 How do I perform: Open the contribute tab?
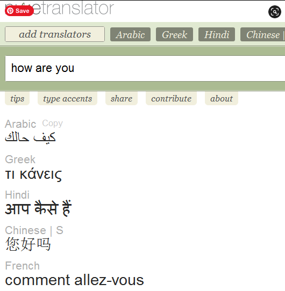pyautogui.click(x=171, y=99)
